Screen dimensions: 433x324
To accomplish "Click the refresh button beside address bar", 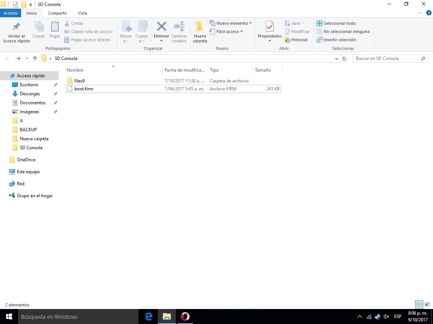I will point(344,58).
